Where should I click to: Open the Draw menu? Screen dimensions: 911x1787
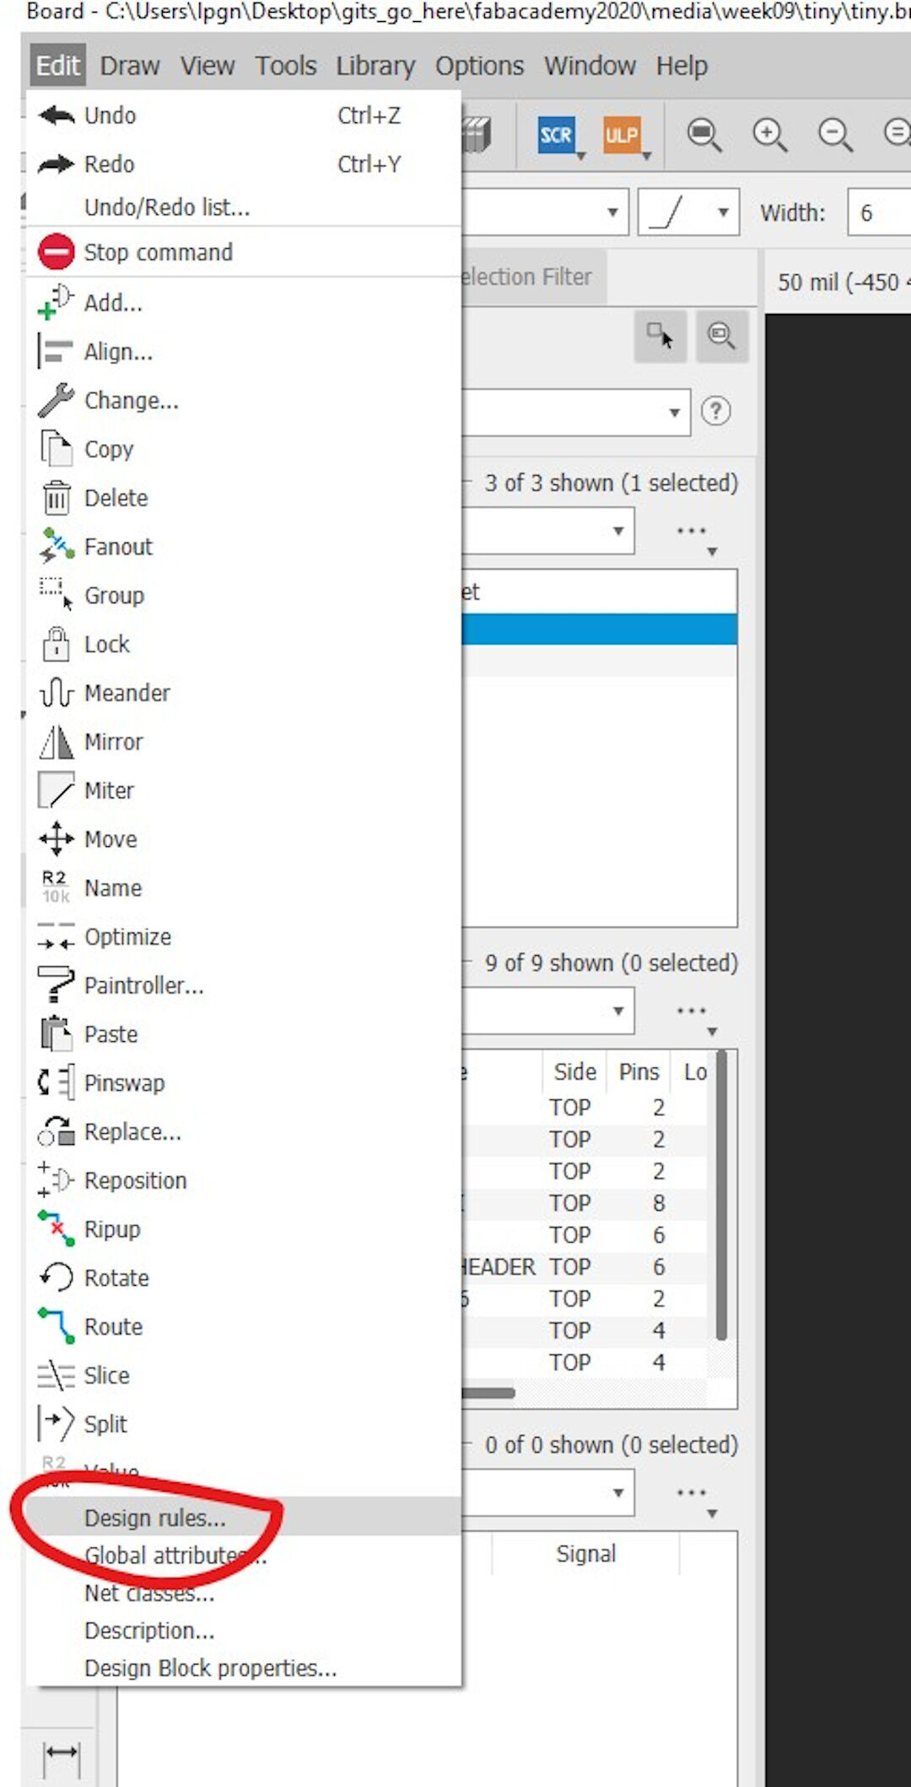coord(130,66)
